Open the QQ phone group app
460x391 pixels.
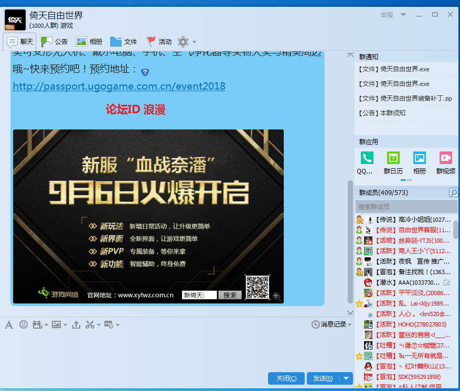click(x=367, y=158)
